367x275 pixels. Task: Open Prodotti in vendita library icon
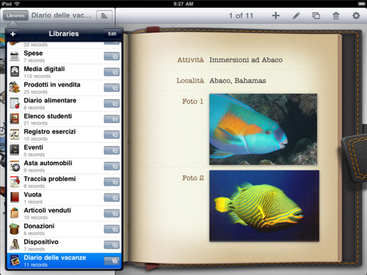[15, 88]
